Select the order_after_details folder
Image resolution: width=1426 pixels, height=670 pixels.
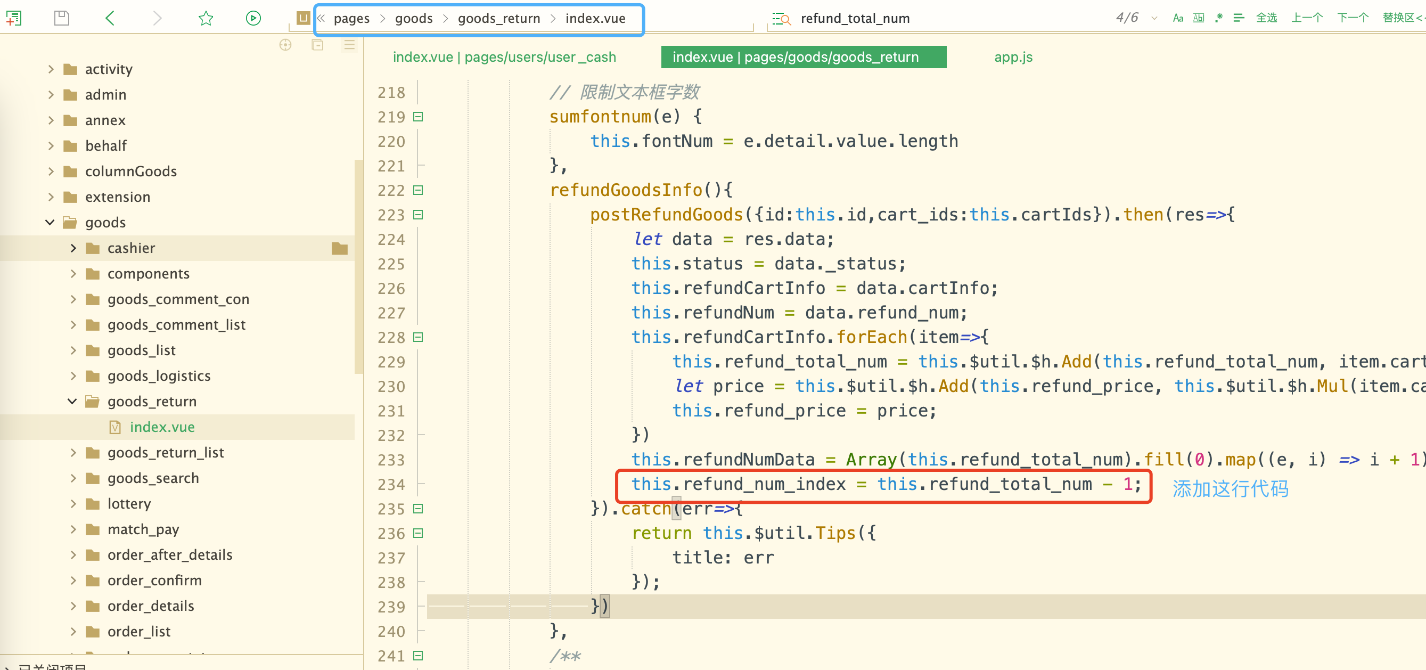169,555
